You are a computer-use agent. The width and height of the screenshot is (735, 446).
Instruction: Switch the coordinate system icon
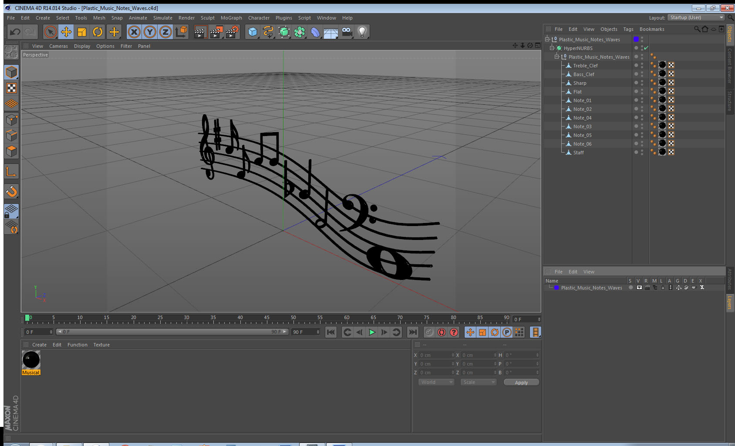[181, 32]
